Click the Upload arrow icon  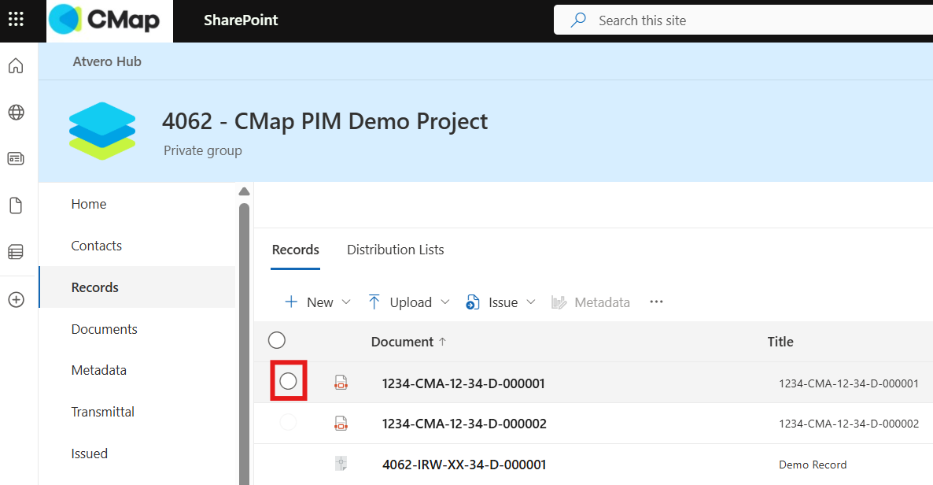tap(374, 302)
